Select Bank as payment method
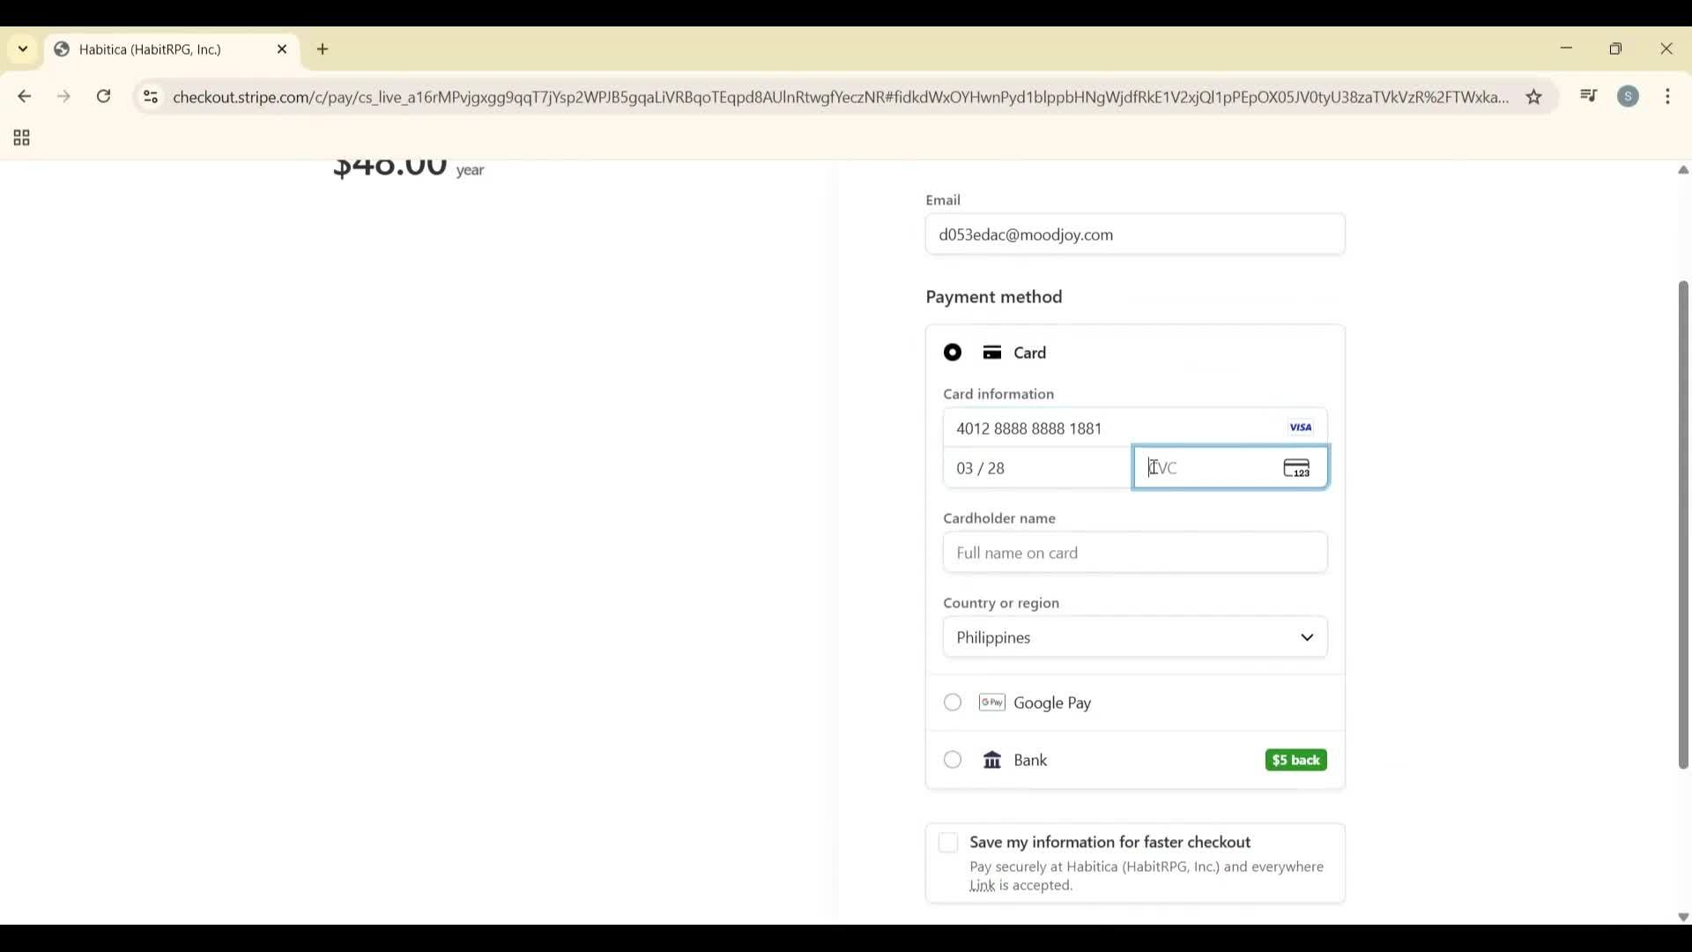1692x952 pixels. point(952,759)
